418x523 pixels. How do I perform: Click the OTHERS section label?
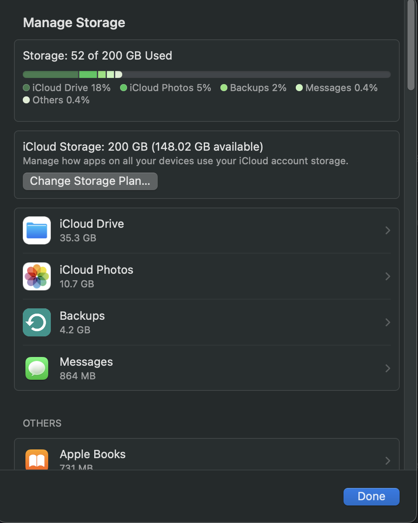tap(42, 423)
